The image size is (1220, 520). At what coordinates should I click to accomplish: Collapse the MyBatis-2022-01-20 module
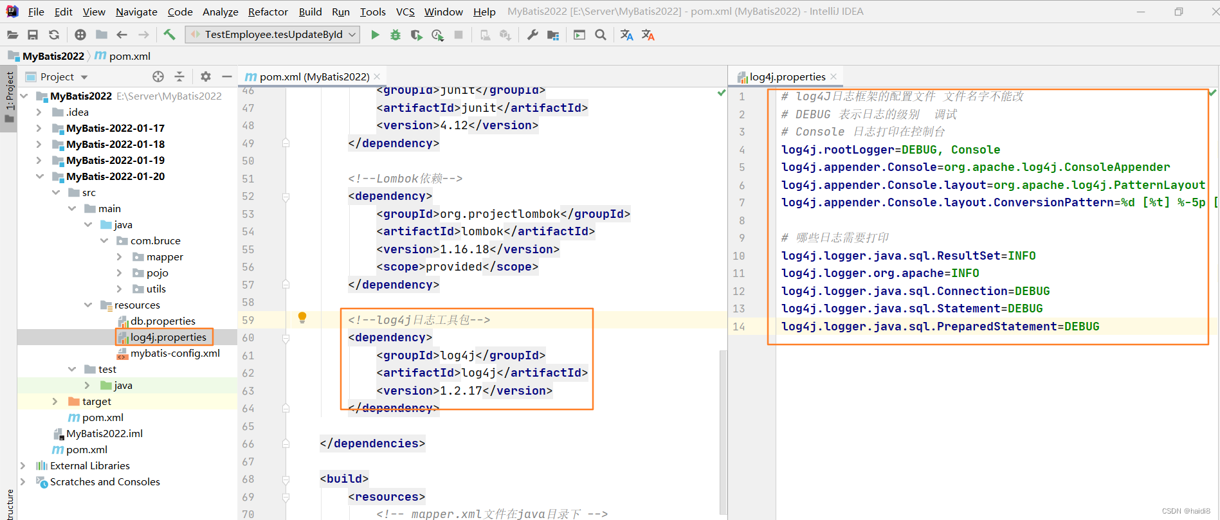[x=39, y=176]
